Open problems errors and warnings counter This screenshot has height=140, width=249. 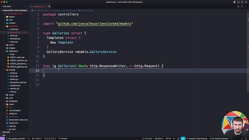(50, 138)
